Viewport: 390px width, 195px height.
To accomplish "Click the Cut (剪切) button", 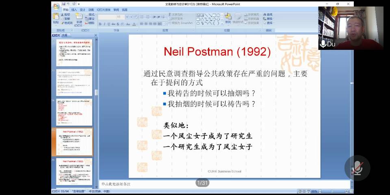I will click(65, 14).
